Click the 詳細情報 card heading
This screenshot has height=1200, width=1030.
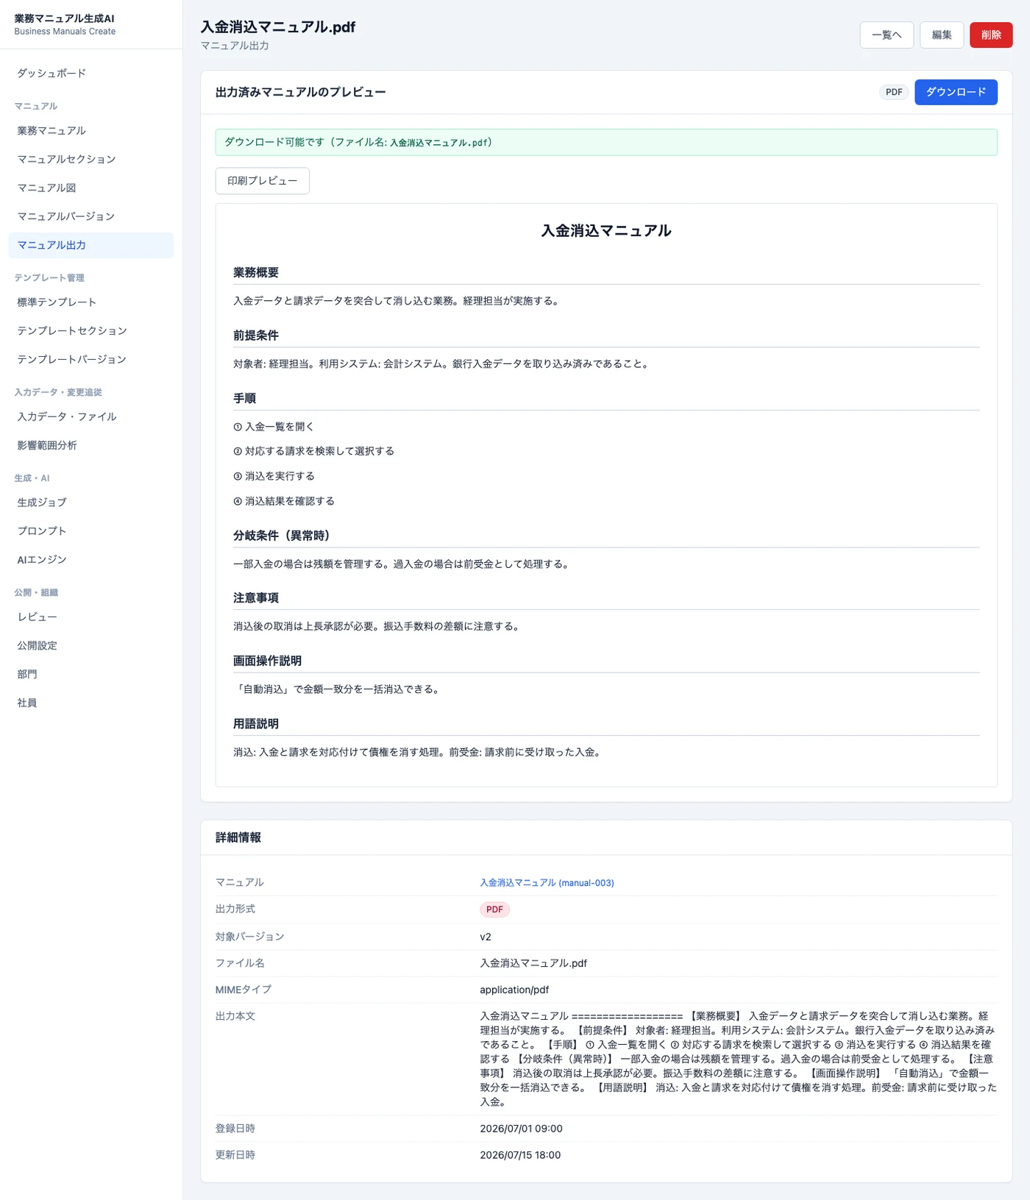[238, 837]
